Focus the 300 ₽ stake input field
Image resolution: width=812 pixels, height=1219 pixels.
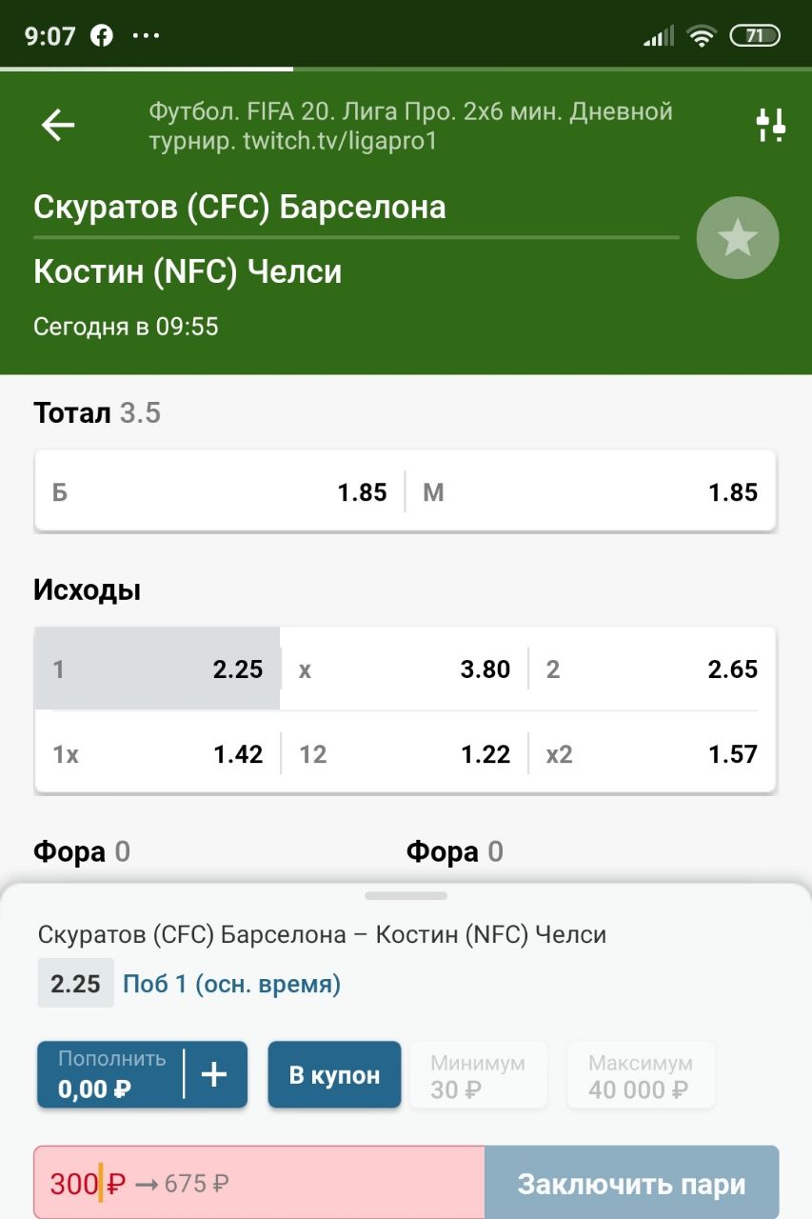point(259,1184)
